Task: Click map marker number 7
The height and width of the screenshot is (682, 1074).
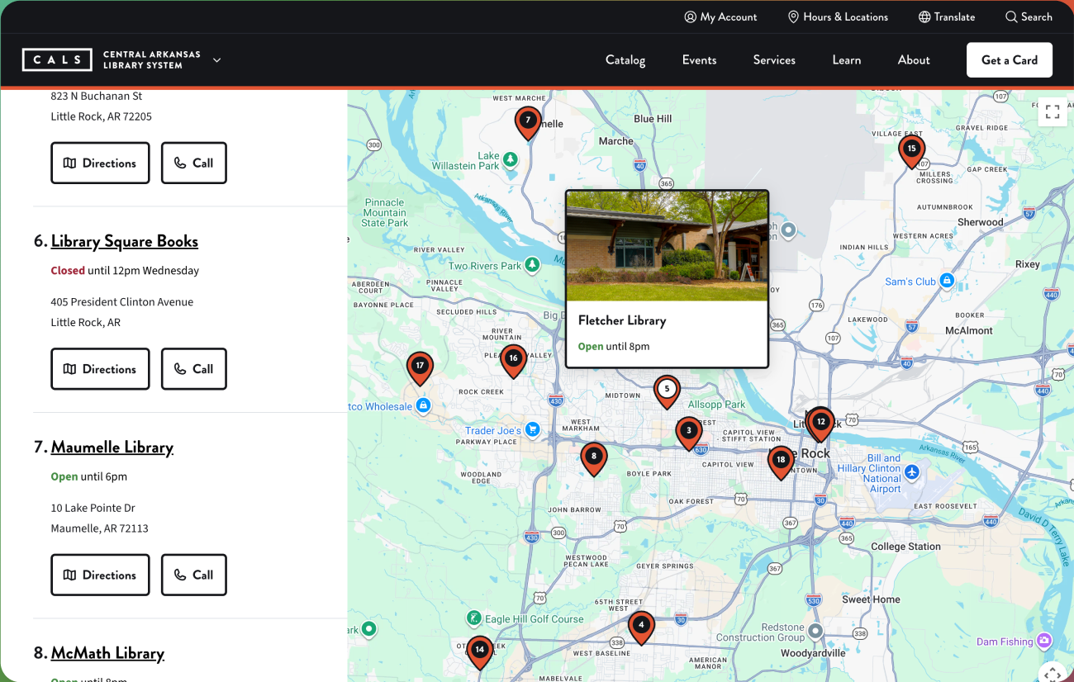Action: click(x=528, y=122)
